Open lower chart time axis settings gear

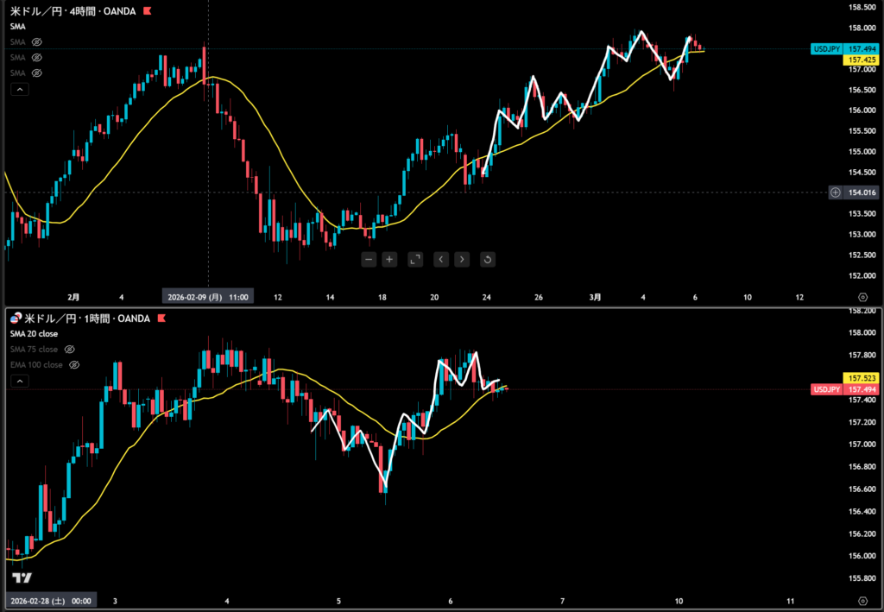862,599
